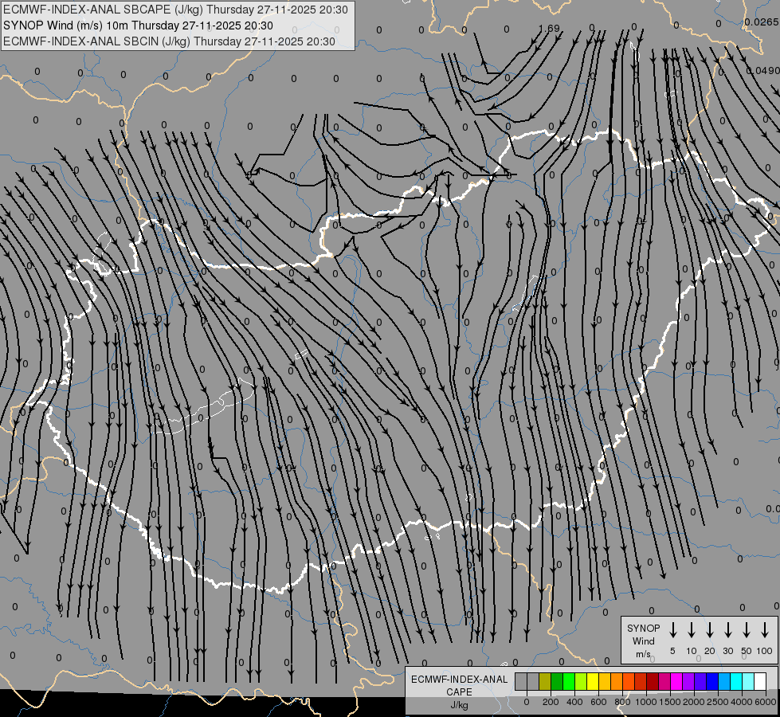Image resolution: width=780 pixels, height=717 pixels.
Task: Click the wind arrow above the 10 label
Action: tap(691, 630)
